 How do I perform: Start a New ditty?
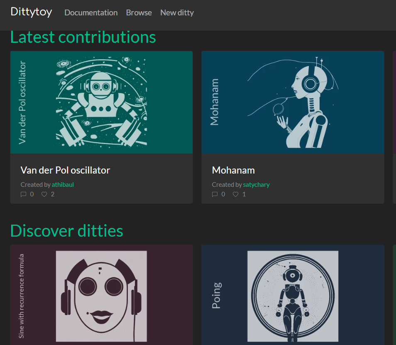[x=177, y=12]
